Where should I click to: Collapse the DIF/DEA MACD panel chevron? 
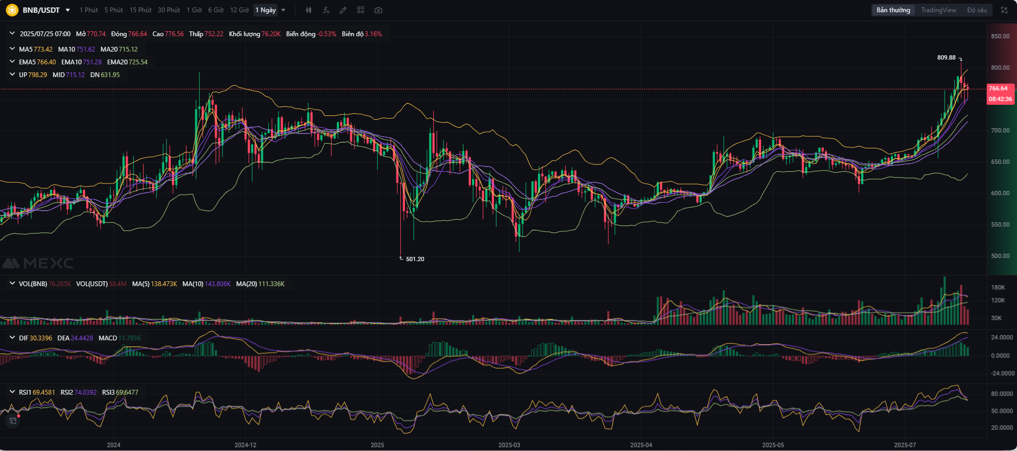12,338
